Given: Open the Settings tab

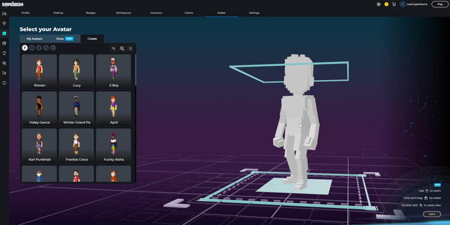Looking at the screenshot, I should tap(254, 13).
